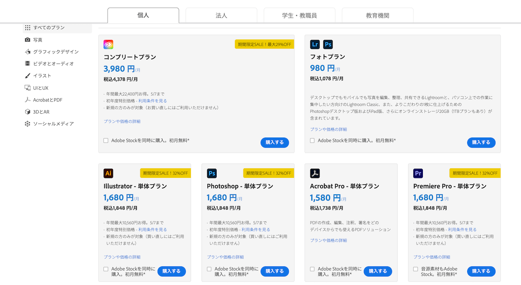The image size is (521, 285).
Task: Switch to the 法人 tab
Action: coord(221,15)
